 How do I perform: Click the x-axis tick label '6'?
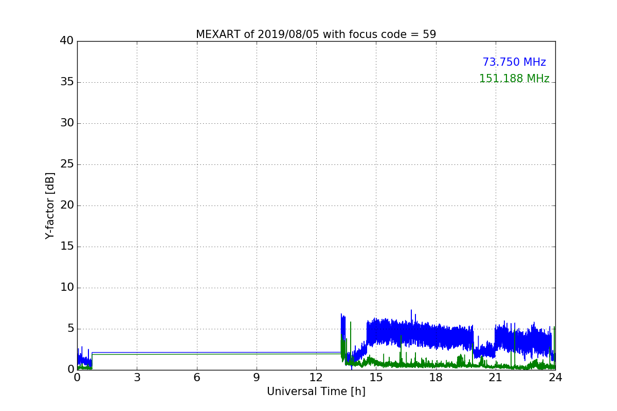click(x=196, y=377)
